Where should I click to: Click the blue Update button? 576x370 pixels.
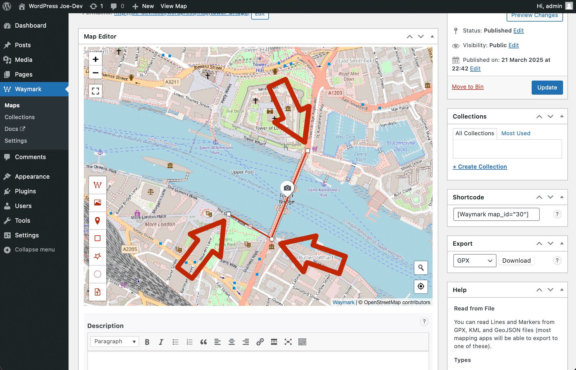click(x=547, y=87)
